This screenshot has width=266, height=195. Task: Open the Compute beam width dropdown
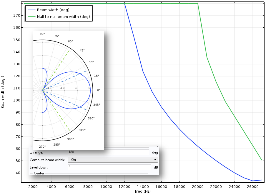point(112,160)
